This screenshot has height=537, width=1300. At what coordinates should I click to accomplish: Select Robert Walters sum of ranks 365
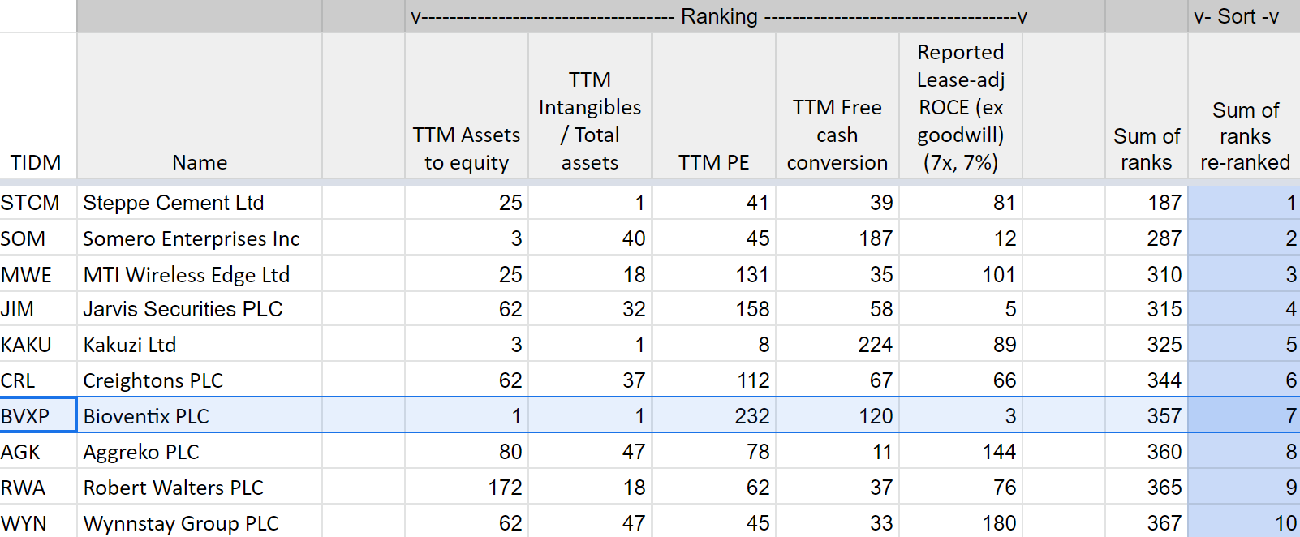(1147, 488)
